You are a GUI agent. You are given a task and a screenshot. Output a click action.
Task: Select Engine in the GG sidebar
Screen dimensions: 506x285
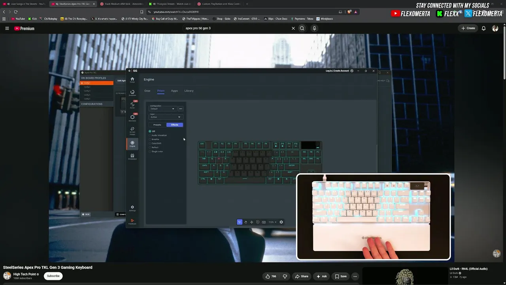tap(132, 144)
